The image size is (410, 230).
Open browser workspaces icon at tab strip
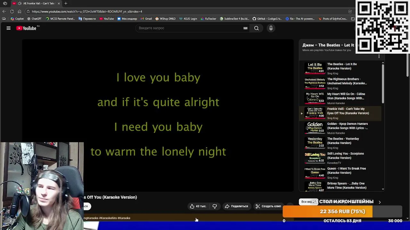point(5,4)
